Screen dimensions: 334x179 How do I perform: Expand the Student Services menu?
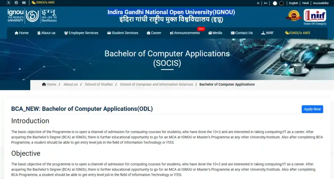click(x=123, y=33)
